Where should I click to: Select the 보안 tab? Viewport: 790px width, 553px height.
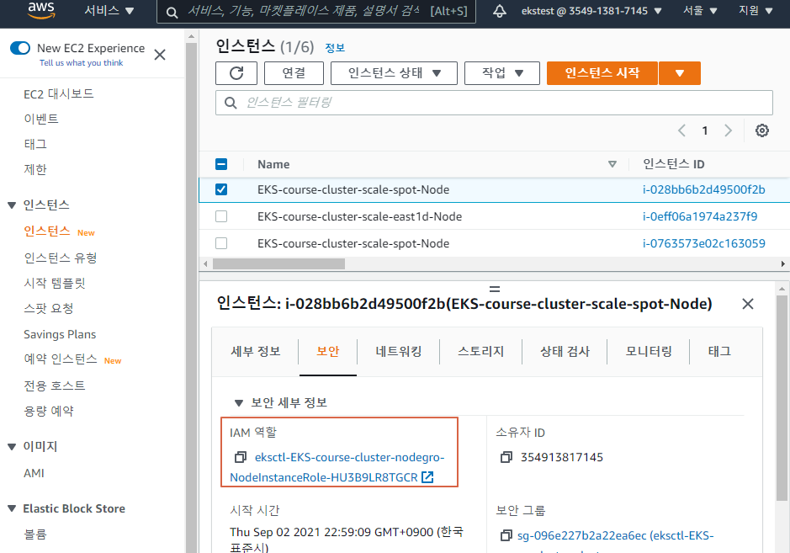328,351
